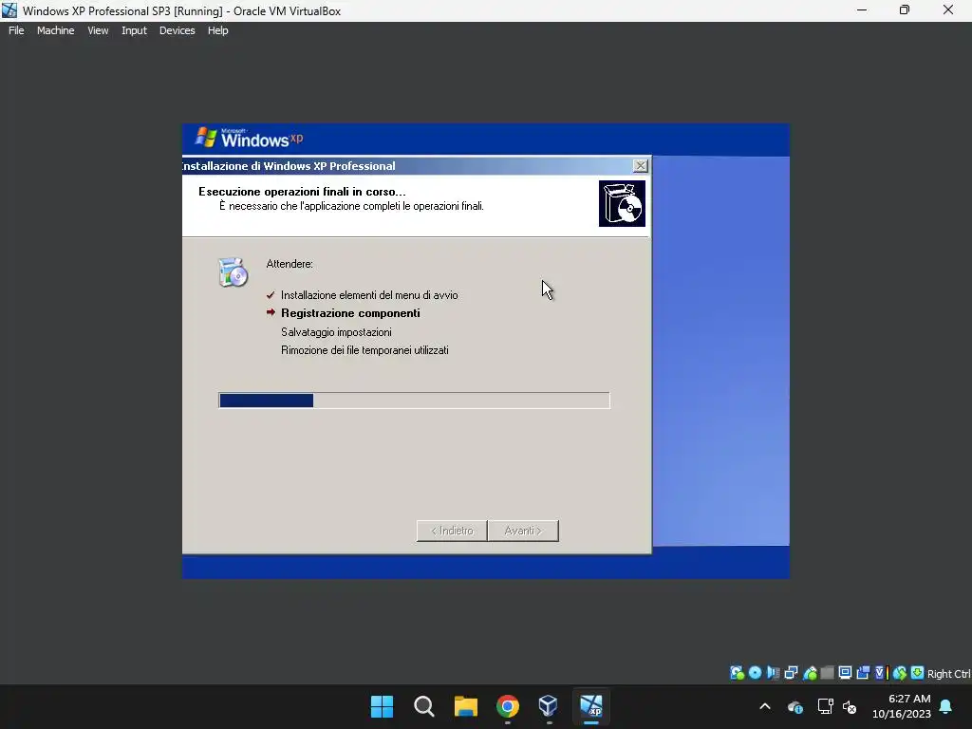
Task: Click the virtualization V status icon
Action: click(882, 673)
